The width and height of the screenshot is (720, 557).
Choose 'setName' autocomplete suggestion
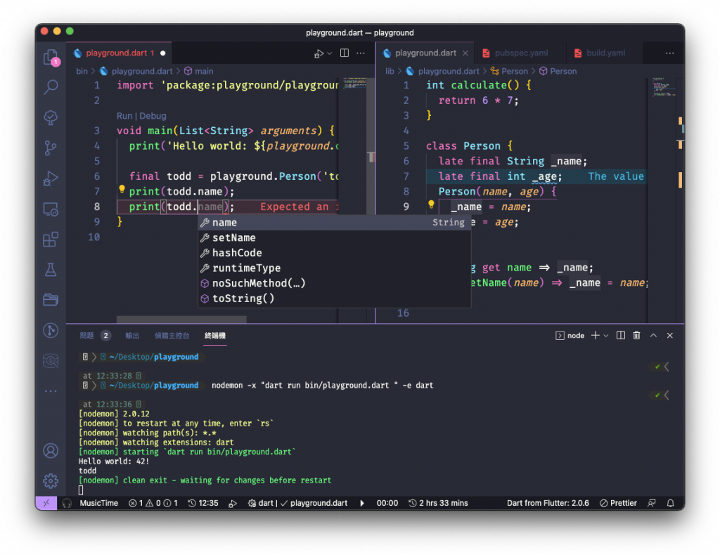pyautogui.click(x=334, y=237)
